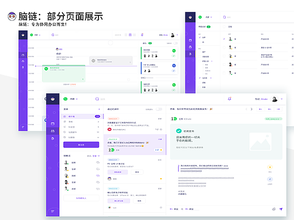Click orange star on the highlighted mail item
Viewport: 294px width, 220px height.
click(x=161, y=150)
